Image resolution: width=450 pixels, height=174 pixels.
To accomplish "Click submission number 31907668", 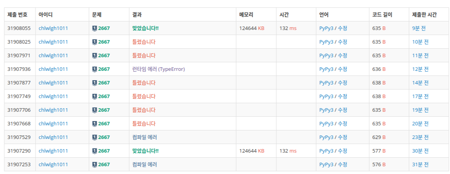I will [19, 124].
